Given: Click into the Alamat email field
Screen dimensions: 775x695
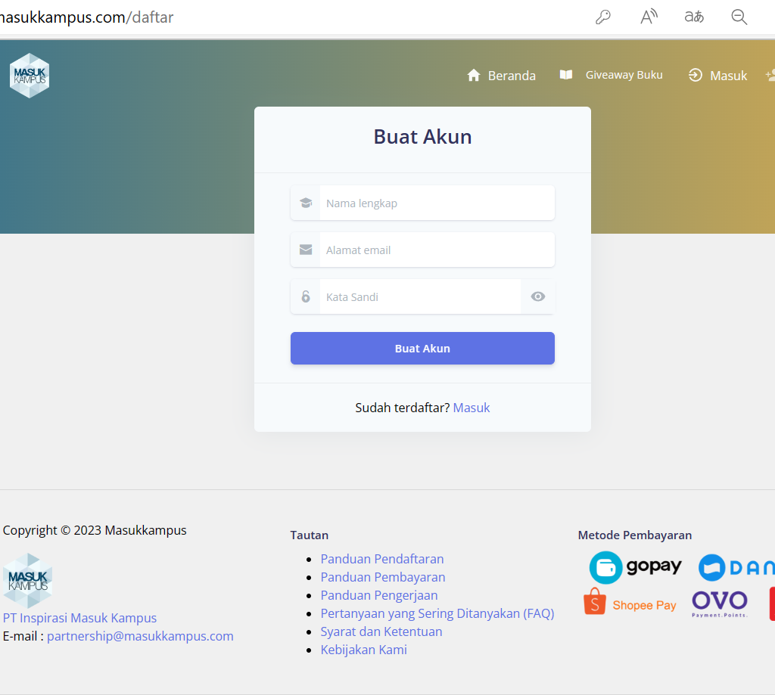Looking at the screenshot, I should coord(437,250).
